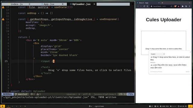Open the English language dropdown in popup
Viewport: 193px width, 108px height.
(158, 54)
